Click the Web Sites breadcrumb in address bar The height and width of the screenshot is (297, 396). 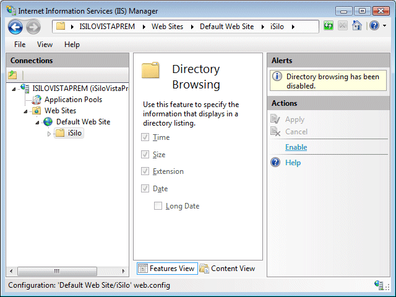[166, 27]
